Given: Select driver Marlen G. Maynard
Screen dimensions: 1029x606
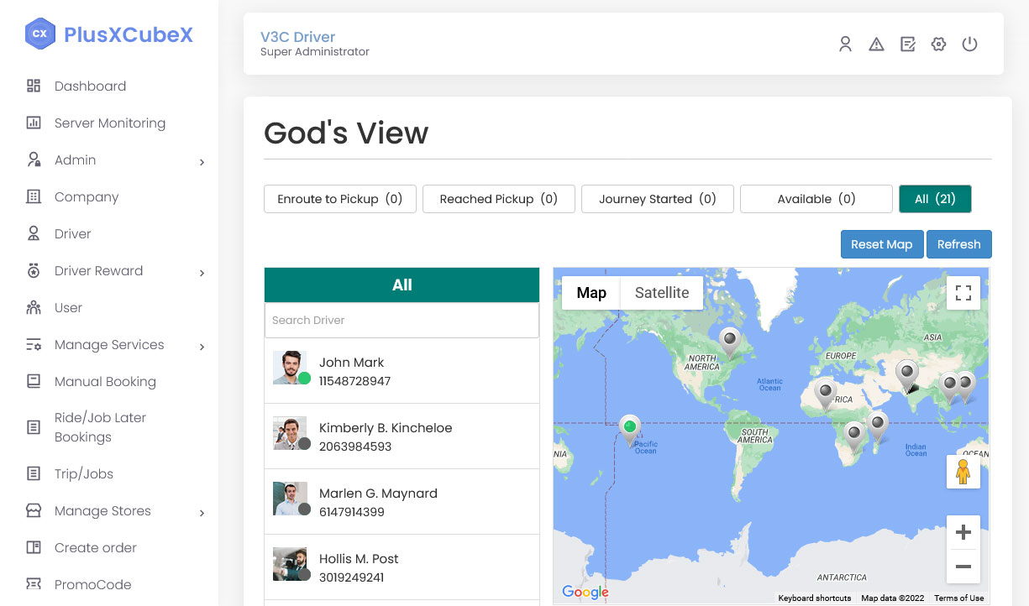Looking at the screenshot, I should point(402,502).
